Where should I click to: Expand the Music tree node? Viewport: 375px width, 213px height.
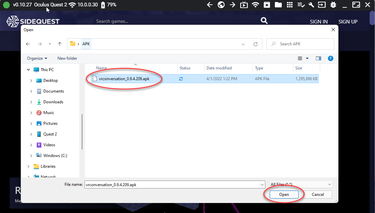[31, 113]
